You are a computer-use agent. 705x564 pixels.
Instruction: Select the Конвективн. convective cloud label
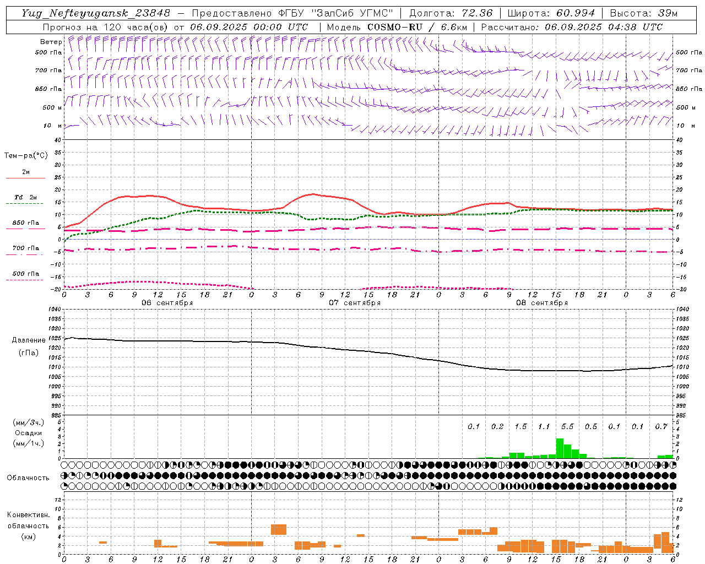point(28,515)
